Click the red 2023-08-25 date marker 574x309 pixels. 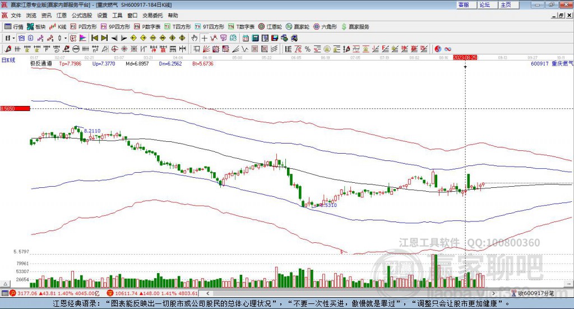(465, 57)
